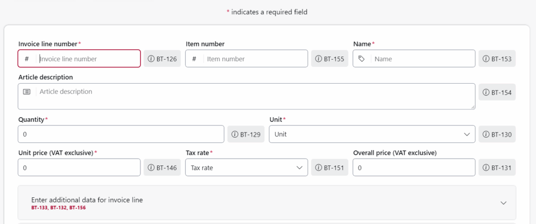Click the 'BT-133, BT-132, BT-156' text
The image size is (536, 224).
click(59, 208)
